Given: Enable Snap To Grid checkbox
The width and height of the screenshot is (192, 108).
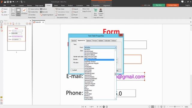Looking at the screenshot, I should pyautogui.click(x=81, y=11).
